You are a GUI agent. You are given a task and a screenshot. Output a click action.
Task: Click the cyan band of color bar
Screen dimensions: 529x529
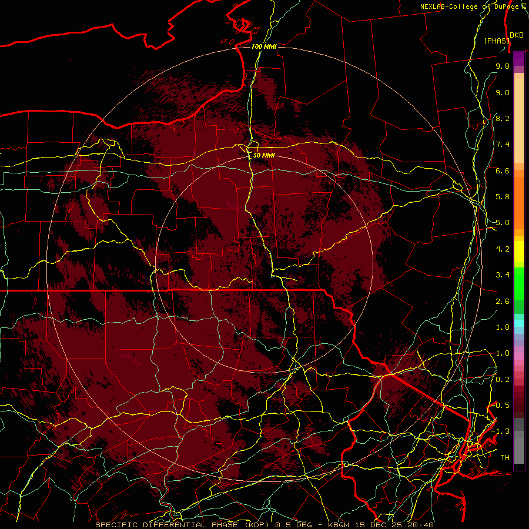519,323
